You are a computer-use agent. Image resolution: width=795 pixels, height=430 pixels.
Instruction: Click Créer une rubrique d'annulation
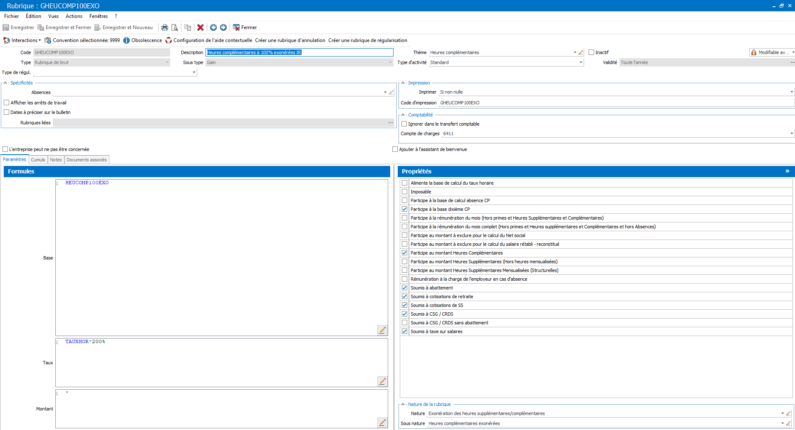[x=290, y=40]
